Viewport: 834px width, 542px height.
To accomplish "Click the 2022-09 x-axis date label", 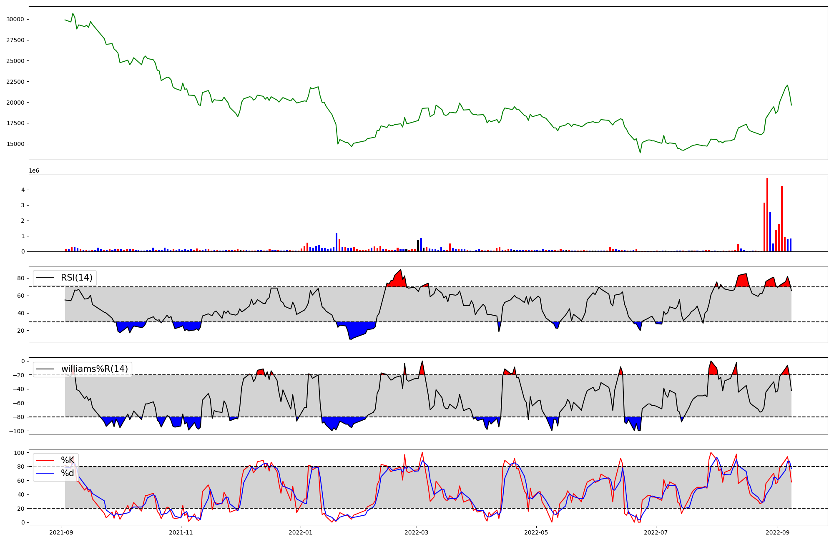I will coord(778,532).
